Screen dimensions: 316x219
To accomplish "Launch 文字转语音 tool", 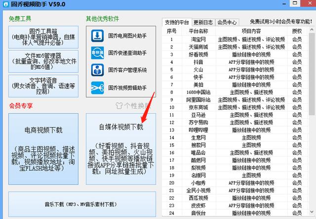I will click(43, 86).
